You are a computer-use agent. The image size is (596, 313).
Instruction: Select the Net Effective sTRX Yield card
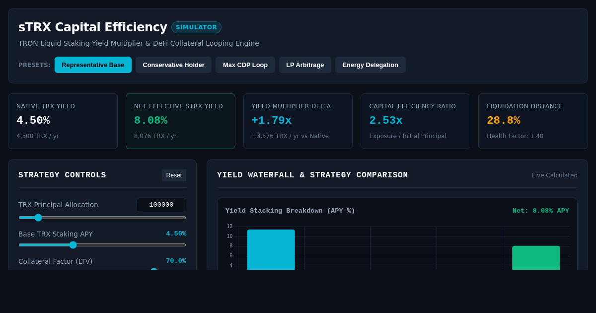(x=180, y=121)
